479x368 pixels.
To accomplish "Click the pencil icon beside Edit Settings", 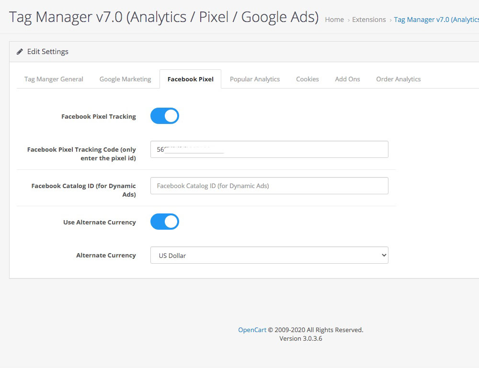I will click(20, 52).
